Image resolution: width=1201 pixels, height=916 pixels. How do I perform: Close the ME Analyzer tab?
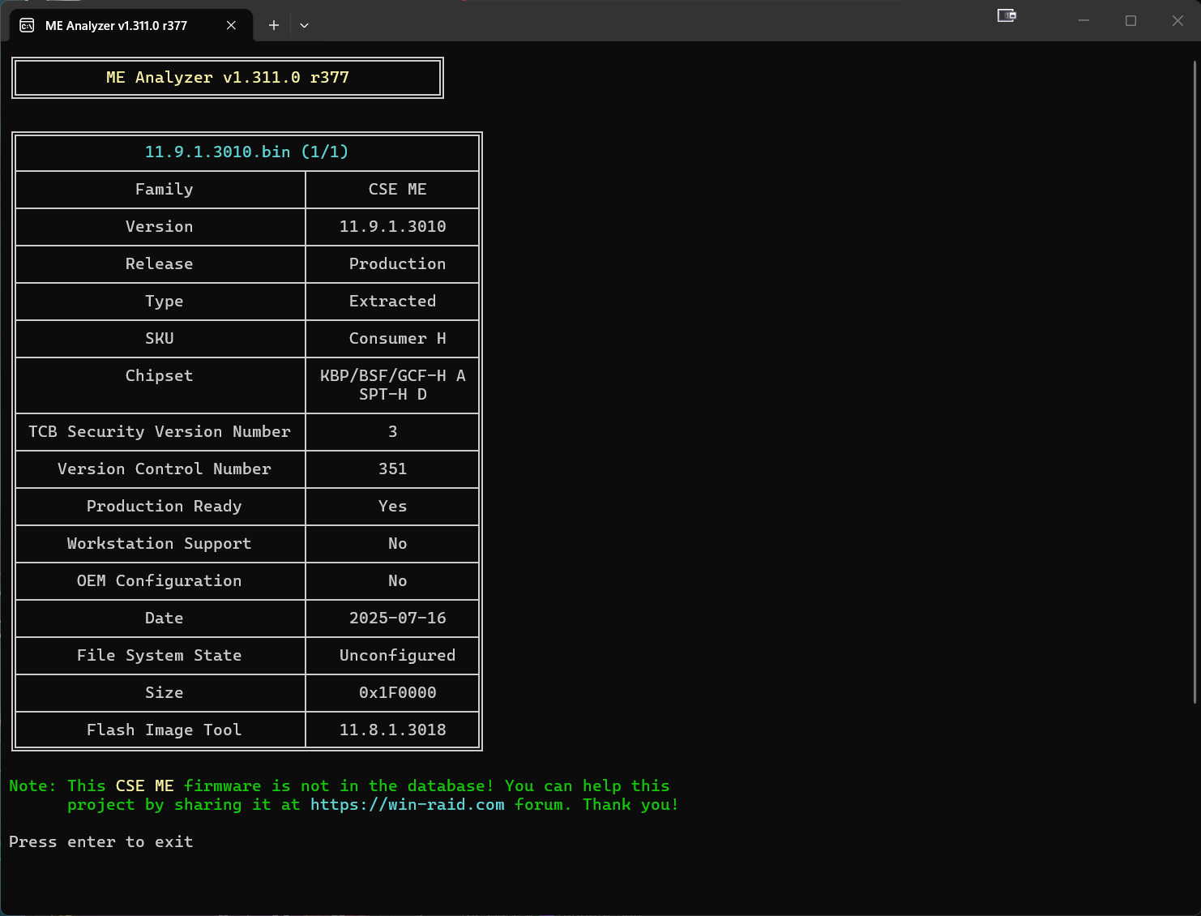(231, 25)
